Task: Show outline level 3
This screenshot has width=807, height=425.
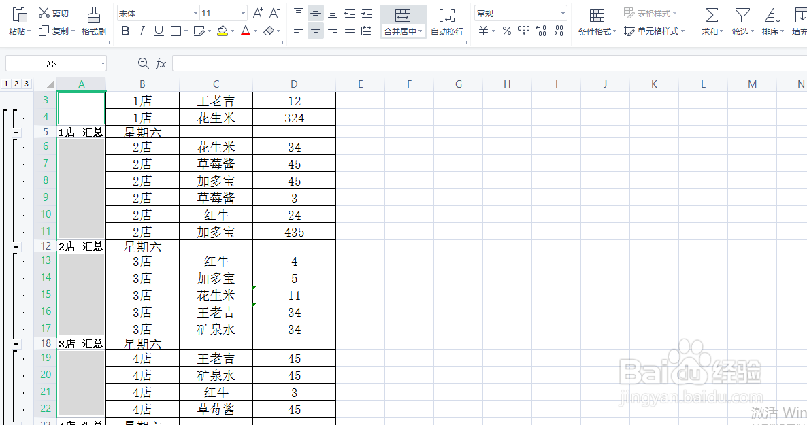Action: click(27, 84)
